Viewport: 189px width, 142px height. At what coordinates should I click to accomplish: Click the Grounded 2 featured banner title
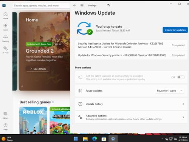[x=40, y=51]
